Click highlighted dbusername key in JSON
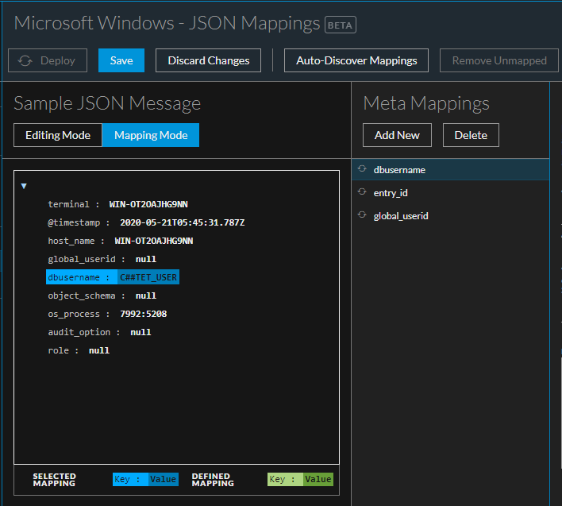This screenshot has height=506, width=562. [x=82, y=277]
